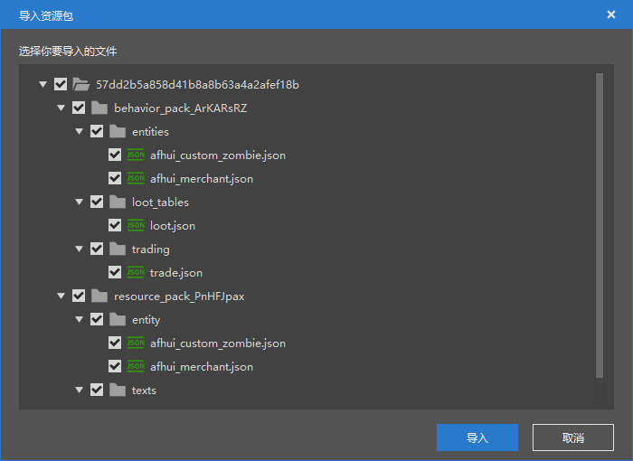Uncheck the loot.json checkbox
This screenshot has height=461, width=633.
(115, 225)
